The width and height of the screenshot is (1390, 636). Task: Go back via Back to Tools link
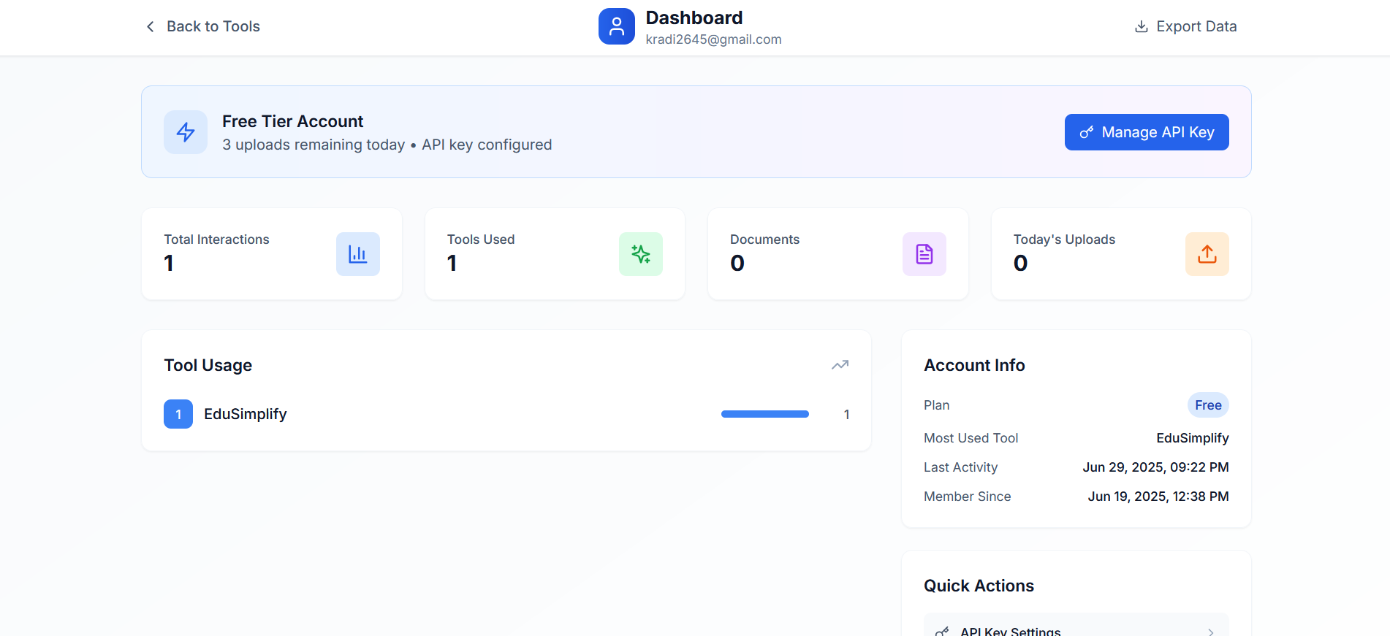pyautogui.click(x=202, y=26)
